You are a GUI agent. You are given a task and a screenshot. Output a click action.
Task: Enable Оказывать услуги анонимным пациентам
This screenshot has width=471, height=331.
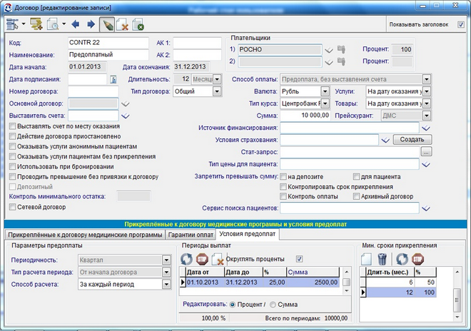pos(12,146)
